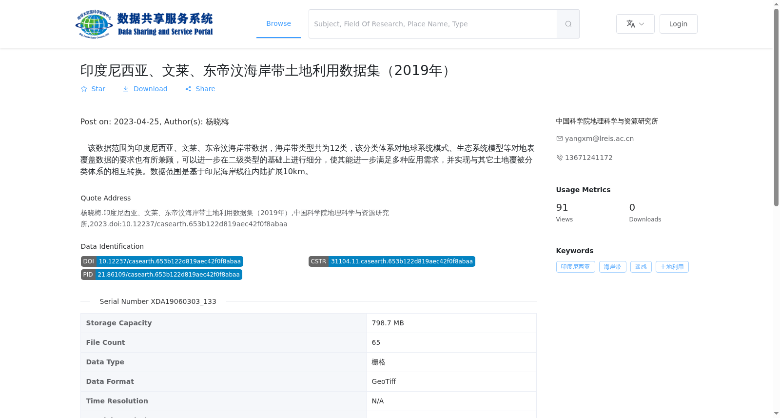Click the CSTR identifier badge
780x418 pixels.
[x=391, y=261]
